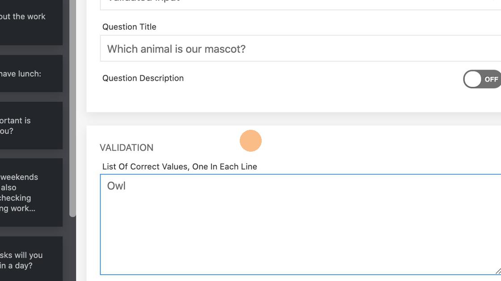501x281 pixels.
Task: Enable the Question Description toggle
Action: pyautogui.click(x=482, y=79)
